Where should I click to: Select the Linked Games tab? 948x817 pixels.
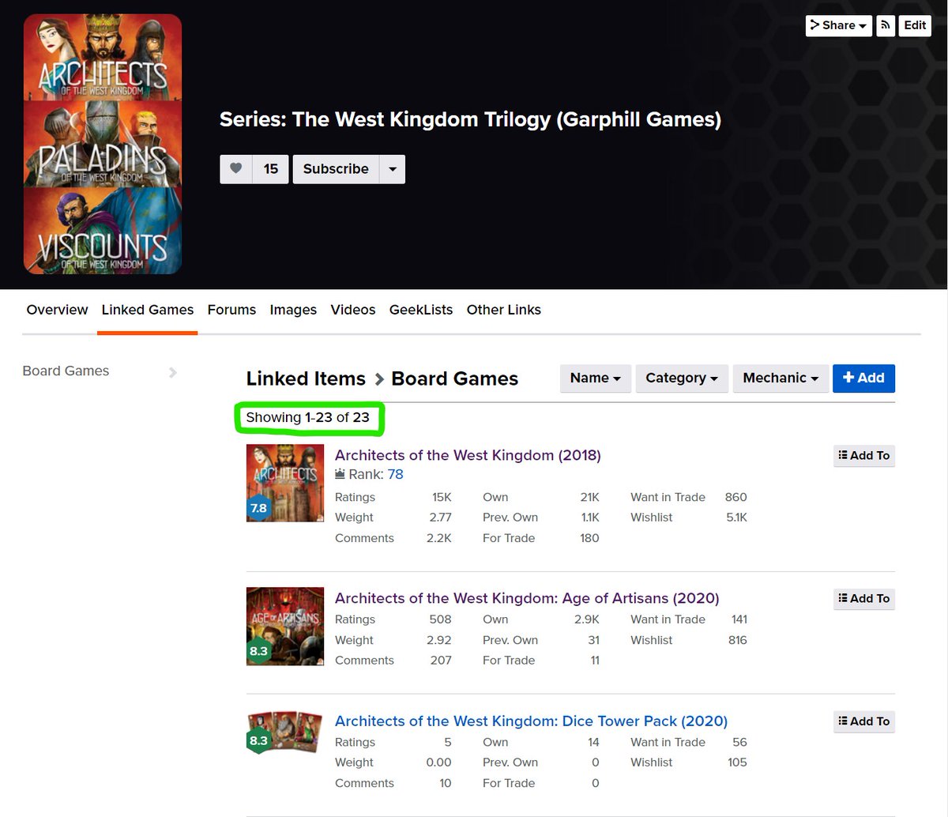[148, 310]
